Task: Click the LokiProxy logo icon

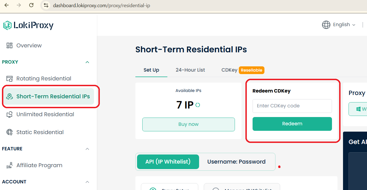Action: 7,25
